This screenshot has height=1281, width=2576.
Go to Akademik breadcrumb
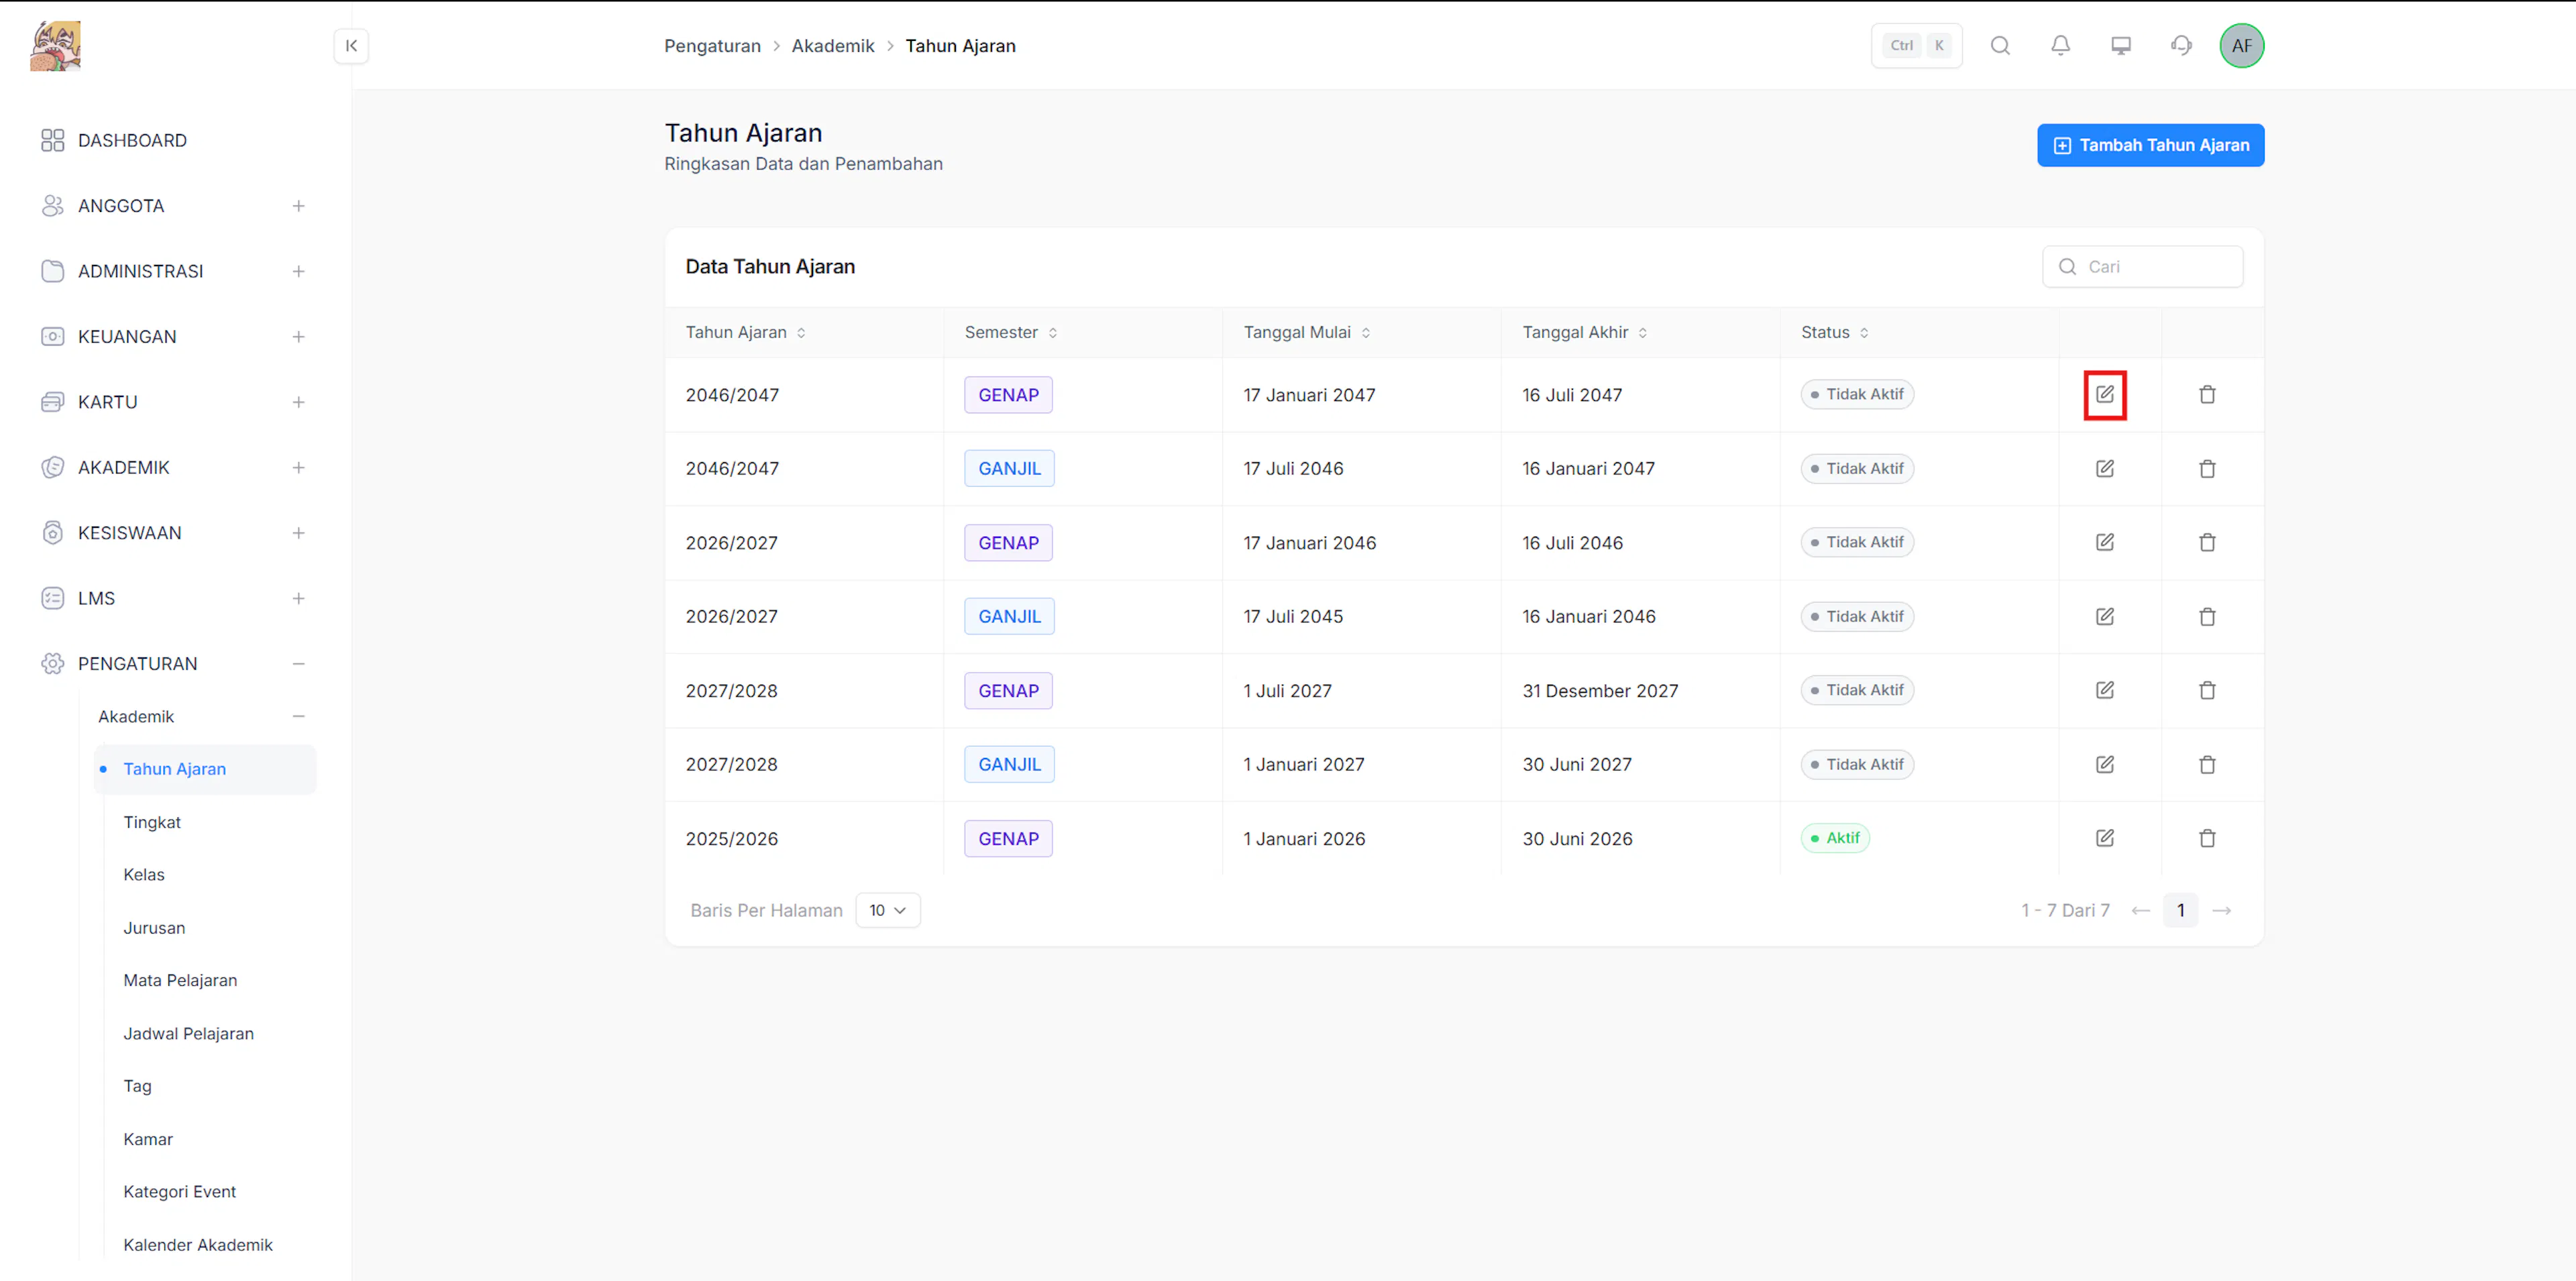coord(832,46)
